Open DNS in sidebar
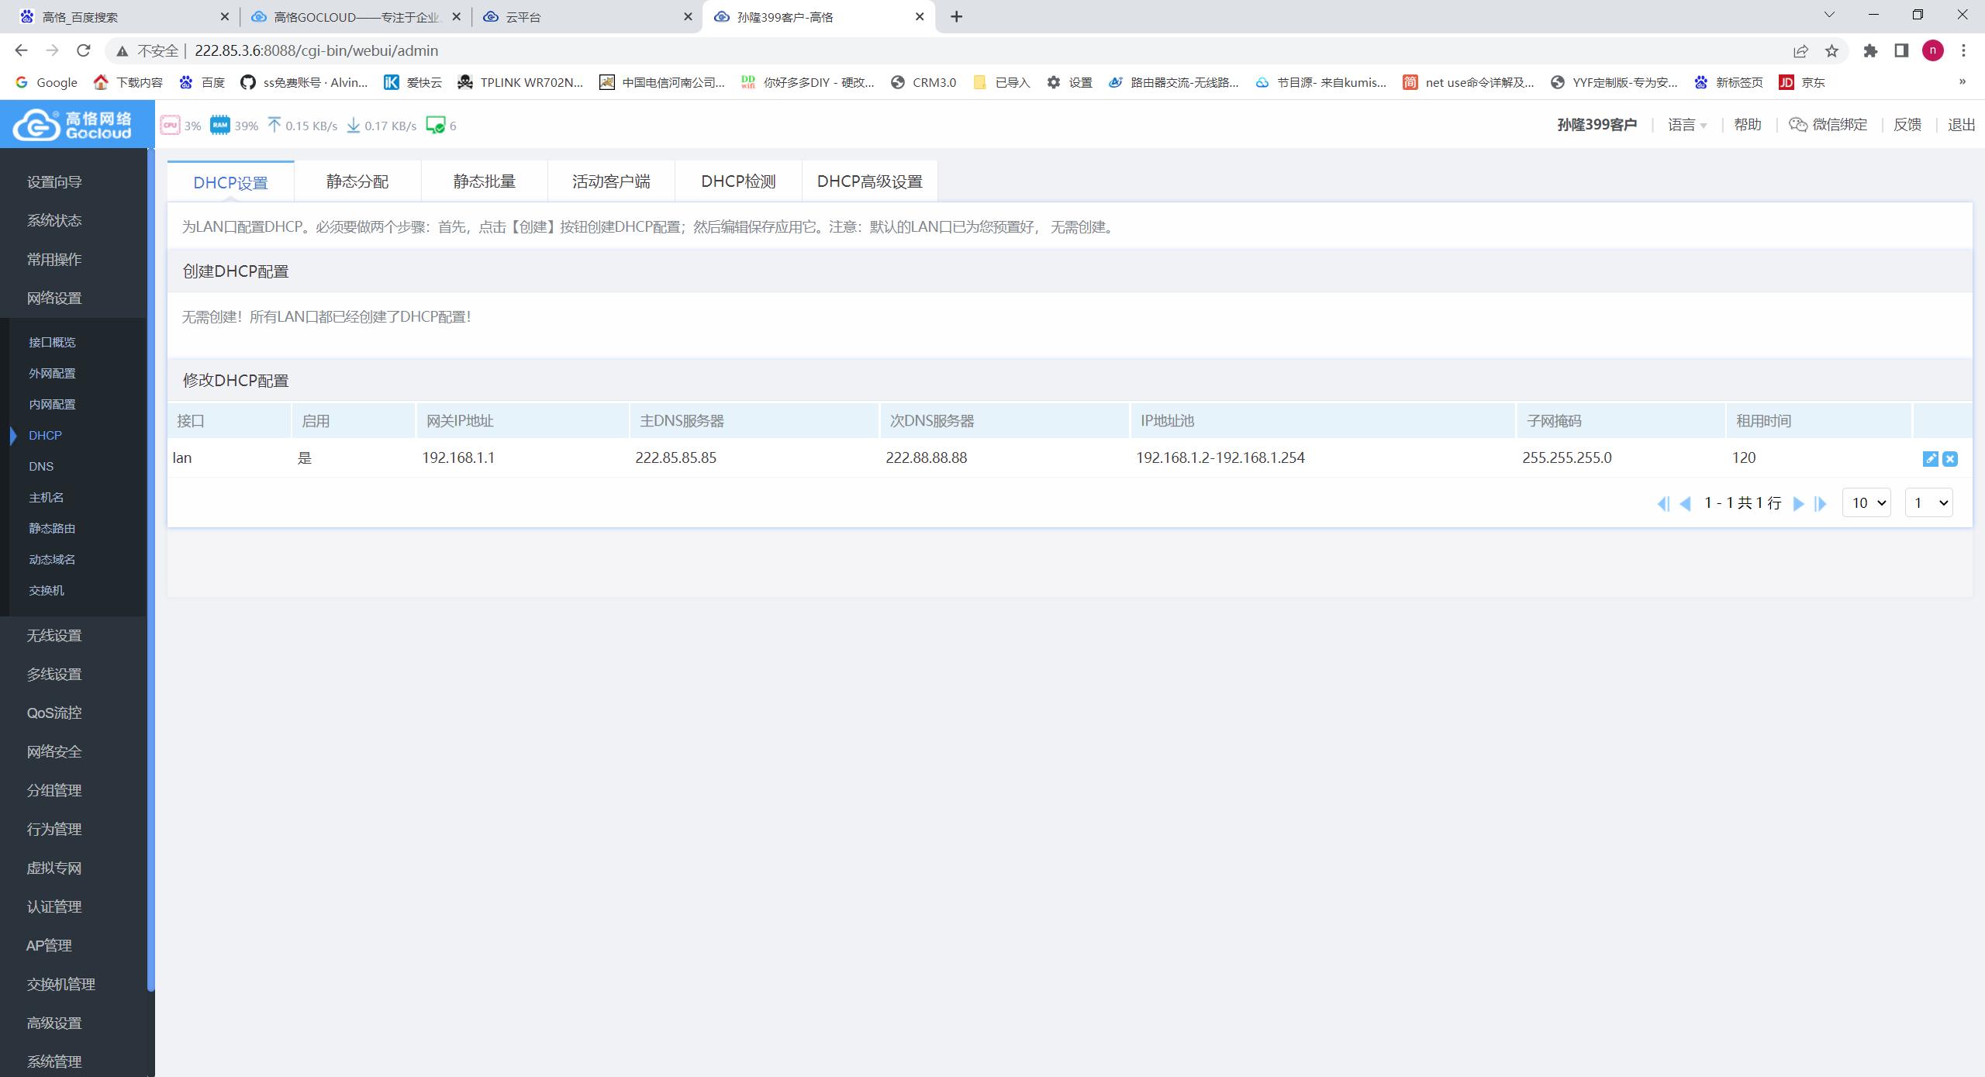The height and width of the screenshot is (1077, 1985). click(x=41, y=466)
